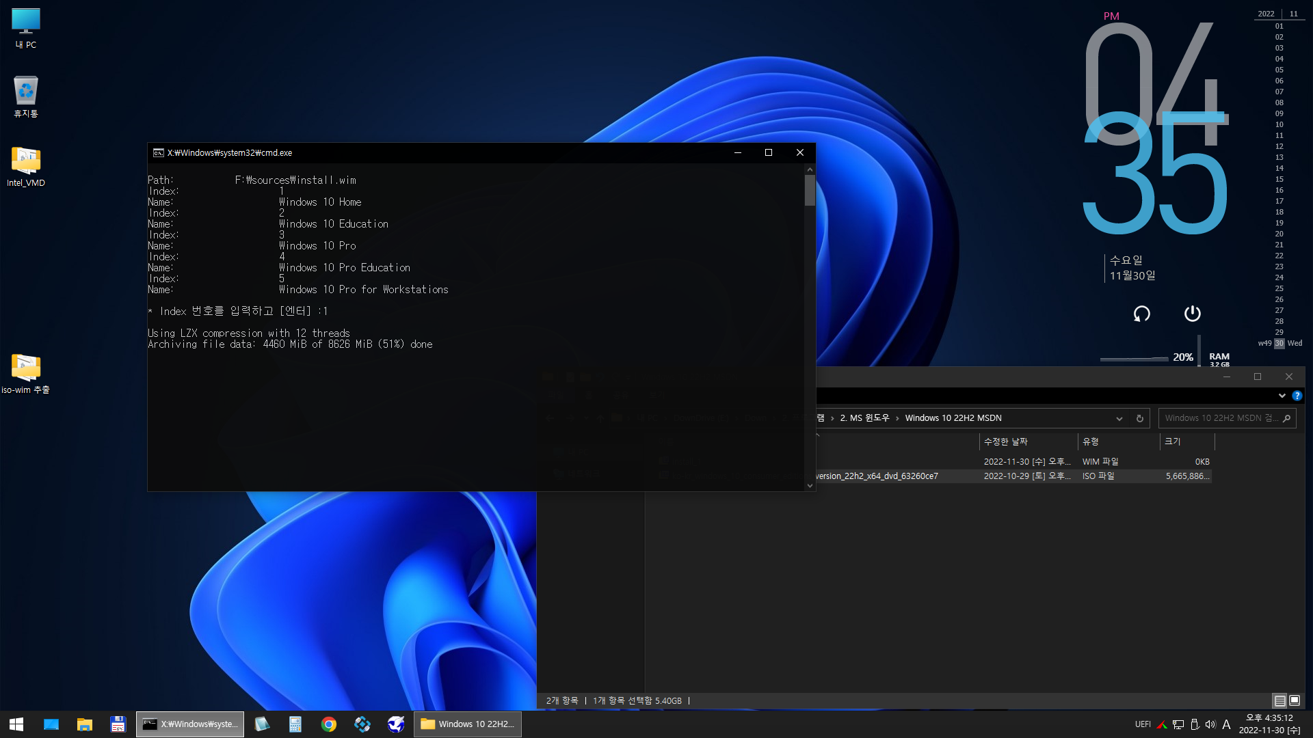Toggle the IME language indicator A

coord(1226,724)
